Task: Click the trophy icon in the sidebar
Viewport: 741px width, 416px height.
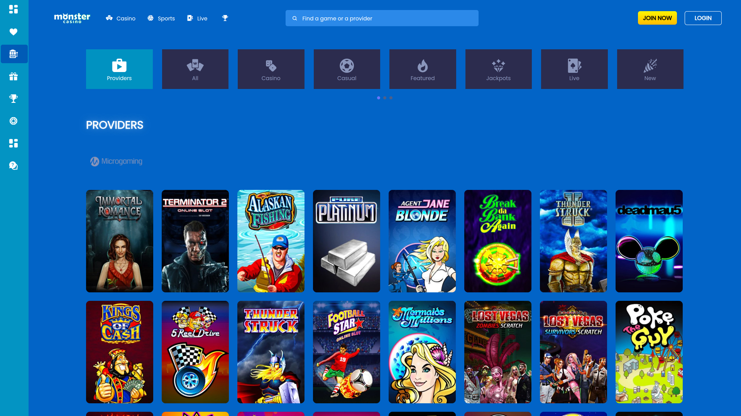Action: pyautogui.click(x=14, y=99)
